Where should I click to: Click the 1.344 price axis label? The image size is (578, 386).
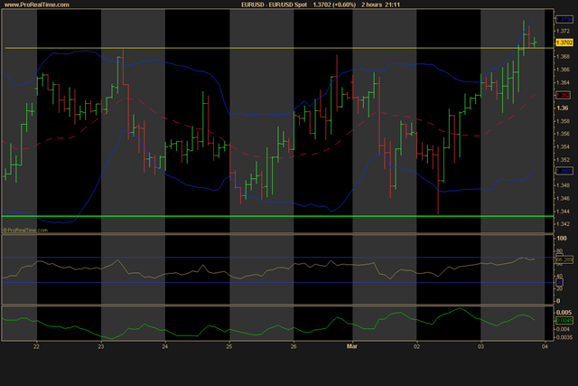tap(563, 212)
